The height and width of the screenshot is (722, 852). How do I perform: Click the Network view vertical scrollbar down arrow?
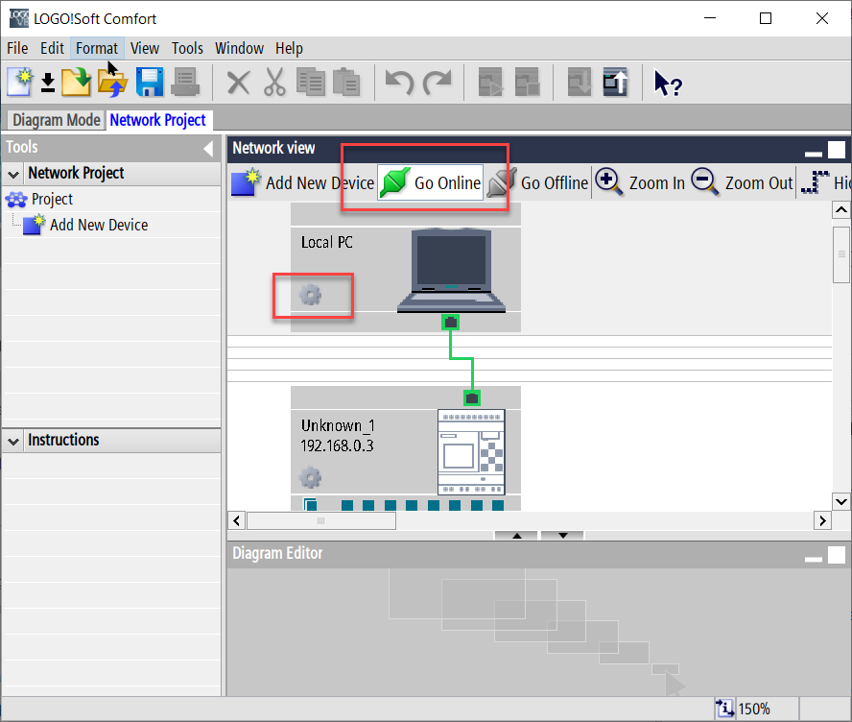click(x=841, y=501)
